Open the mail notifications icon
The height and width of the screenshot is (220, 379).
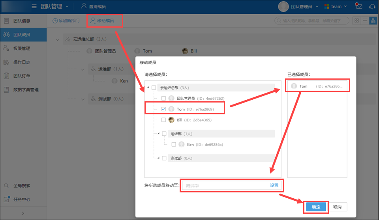[x=359, y=6]
